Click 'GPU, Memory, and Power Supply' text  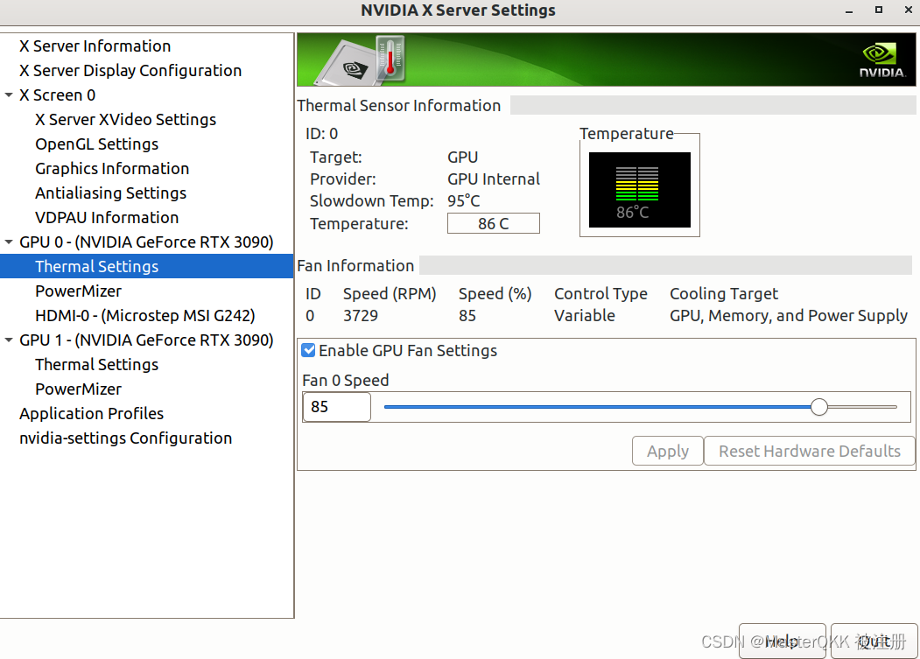(x=789, y=316)
